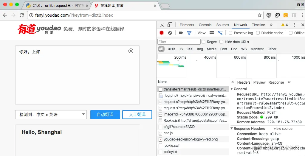Open a new browser tab
Screen dimensions: 305x156
[165, 6]
